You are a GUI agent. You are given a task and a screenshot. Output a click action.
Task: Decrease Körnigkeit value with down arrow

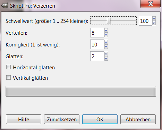coord(106,47)
